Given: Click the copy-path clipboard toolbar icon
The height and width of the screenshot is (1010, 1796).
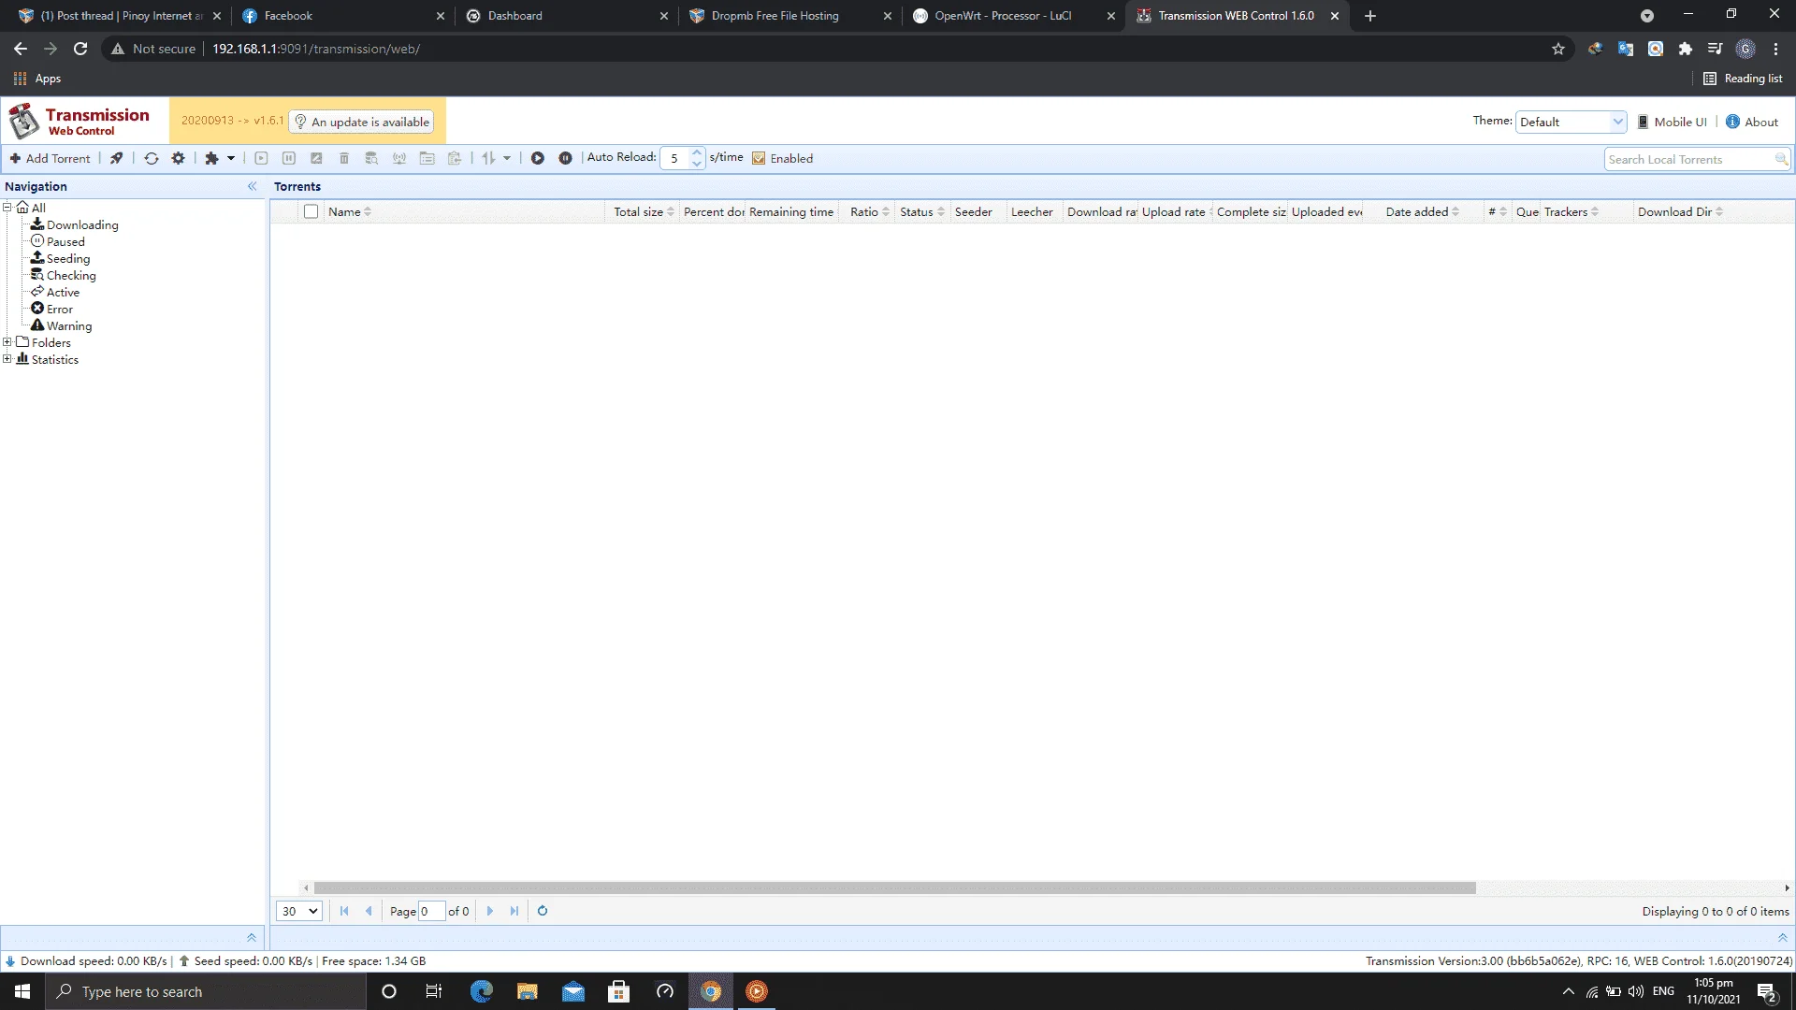Looking at the screenshot, I should pos(455,158).
